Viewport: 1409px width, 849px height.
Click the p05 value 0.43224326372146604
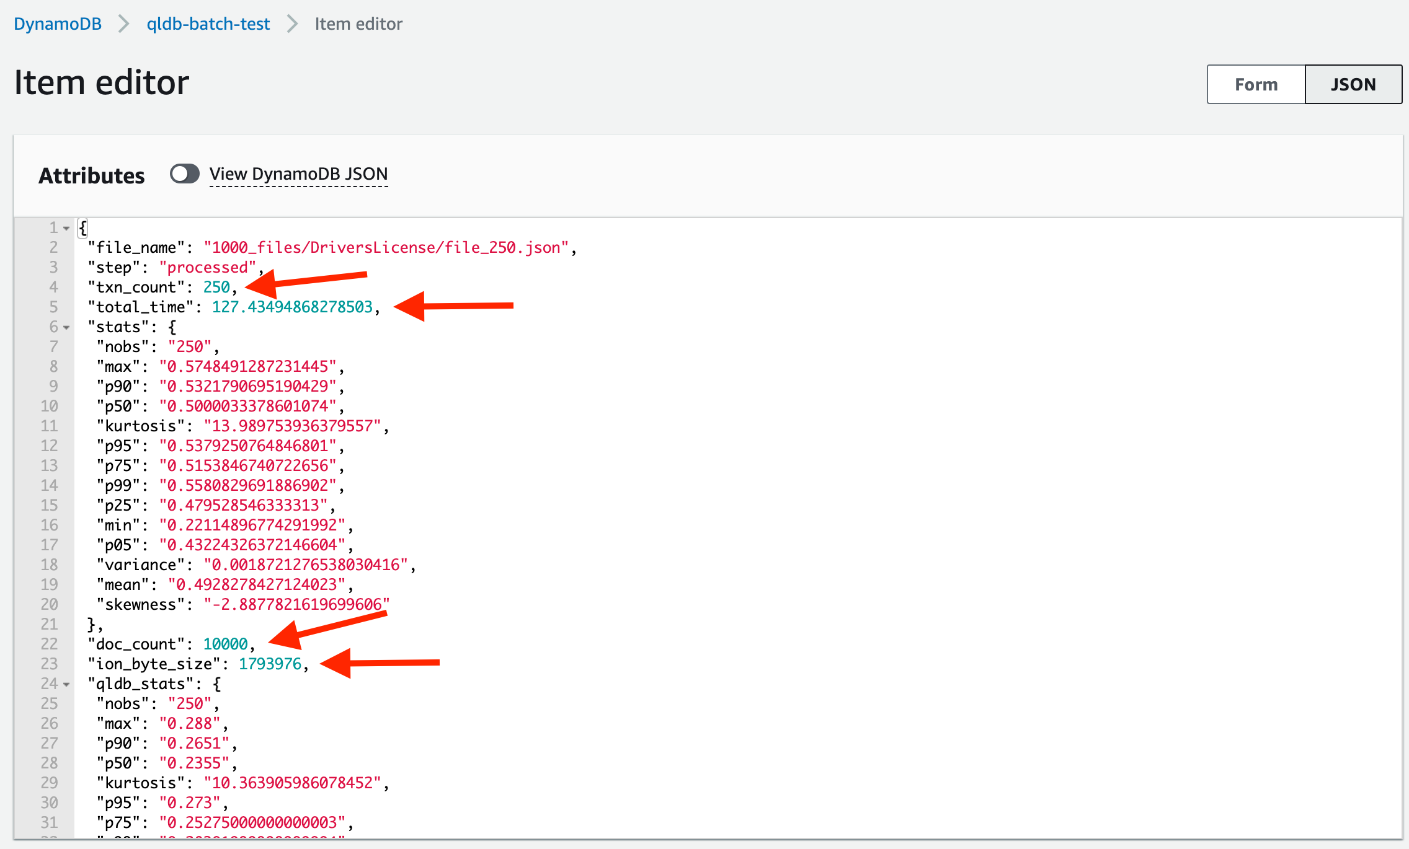tap(252, 545)
